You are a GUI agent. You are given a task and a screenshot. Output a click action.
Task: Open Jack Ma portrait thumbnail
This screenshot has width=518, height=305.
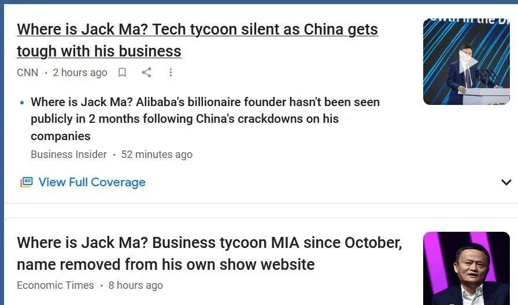(x=467, y=268)
